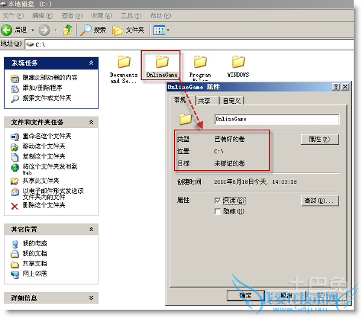Expand the 详细信息 panel
Viewport: 362px width, 318px height.
(x=91, y=298)
